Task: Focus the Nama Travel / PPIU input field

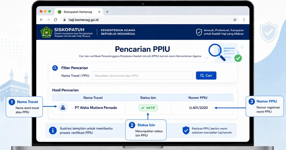Action: coord(142,76)
